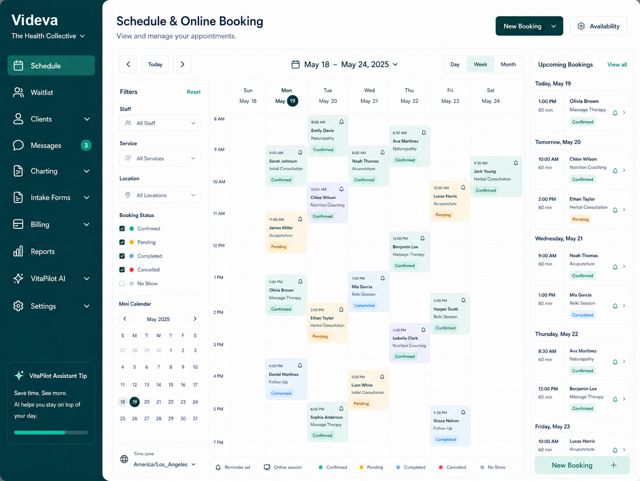Open View all upcoming bookings
This screenshot has height=481, width=640.
pyautogui.click(x=617, y=65)
